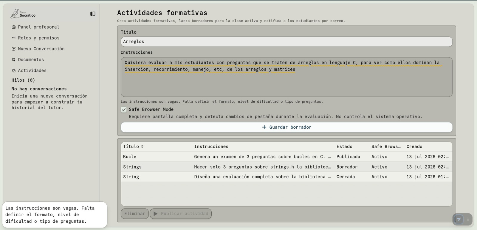
Task: Click the Nueva Conversación pencil icon
Action: 13,49
